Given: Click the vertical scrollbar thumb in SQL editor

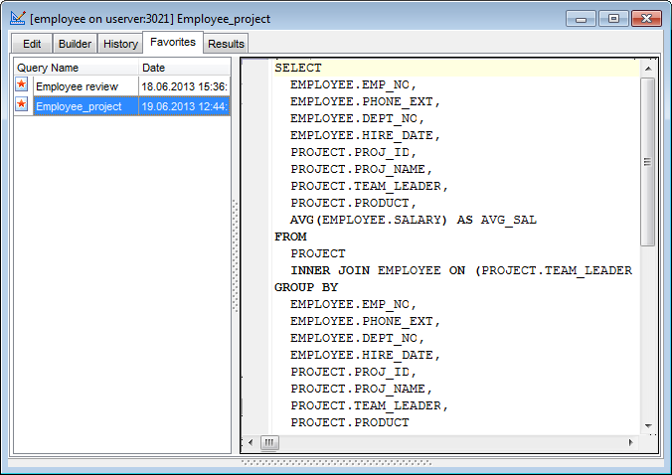Looking at the screenshot, I should 647,161.
